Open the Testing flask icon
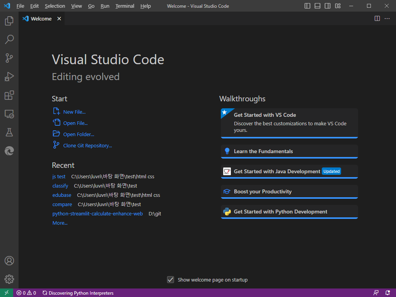This screenshot has height=297, width=396. click(x=9, y=132)
